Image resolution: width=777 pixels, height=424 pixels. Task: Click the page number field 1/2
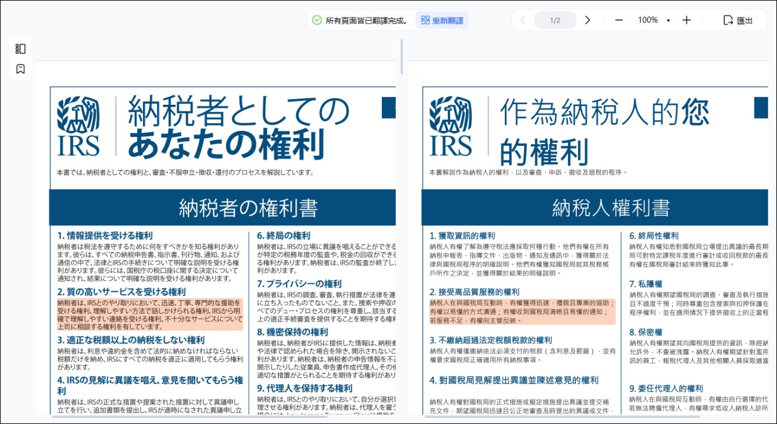555,20
